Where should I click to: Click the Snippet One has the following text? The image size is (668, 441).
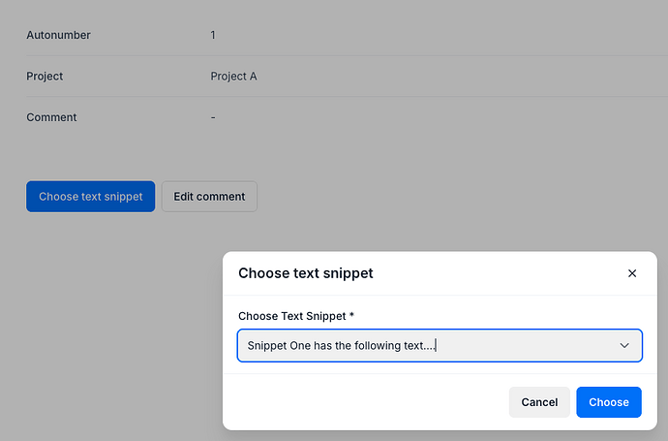click(341, 346)
